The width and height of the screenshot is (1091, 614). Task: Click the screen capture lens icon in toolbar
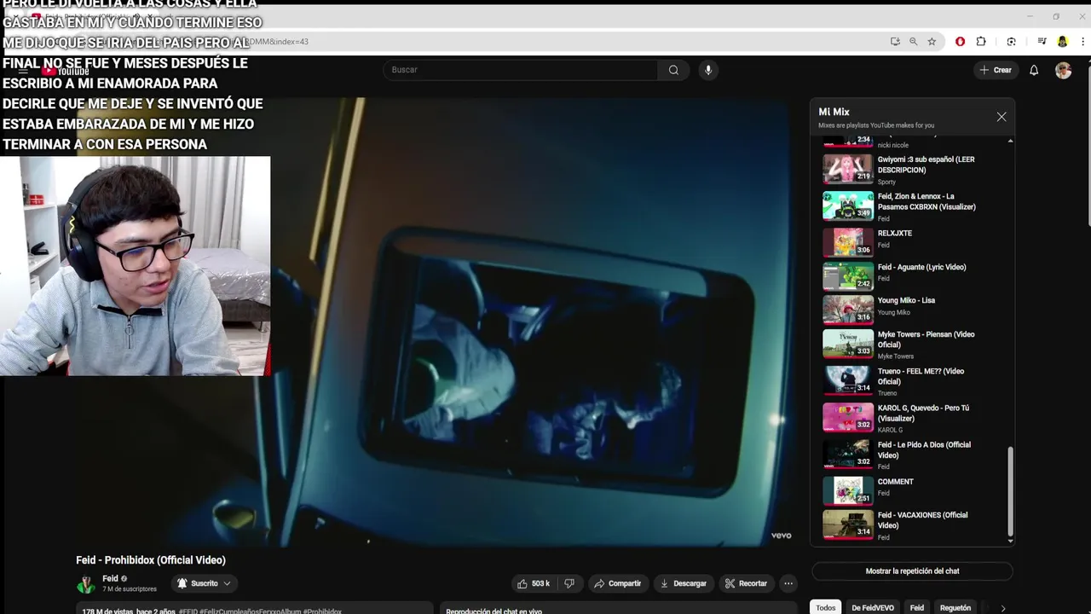coord(1011,42)
